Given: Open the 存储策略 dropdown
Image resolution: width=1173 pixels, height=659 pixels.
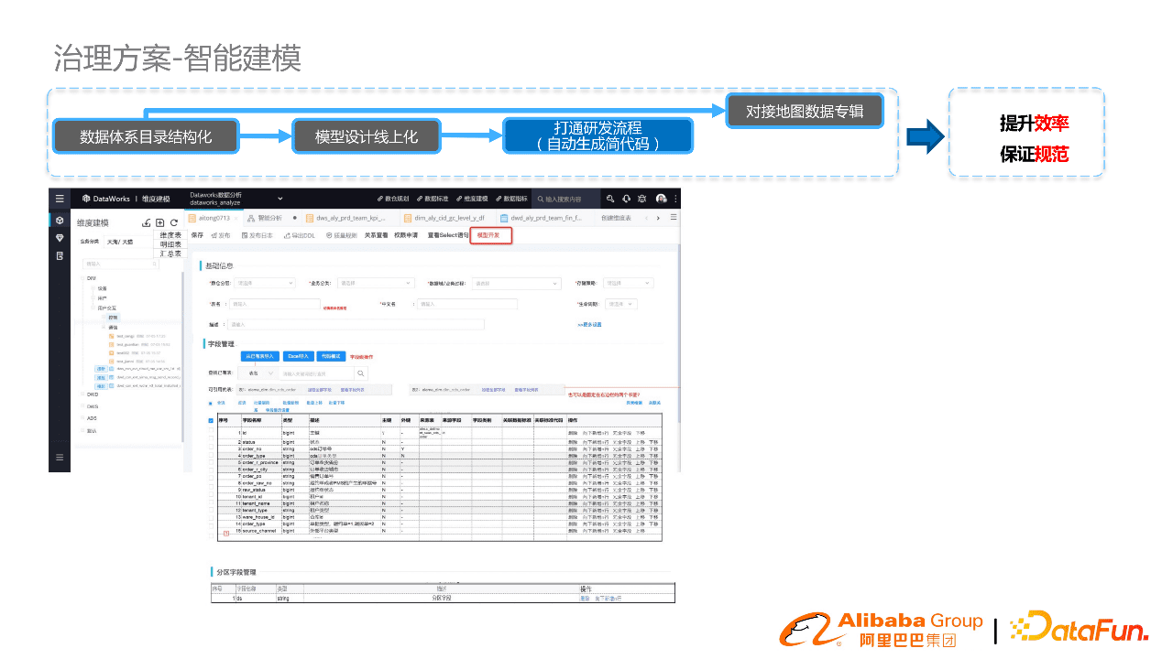Looking at the screenshot, I should tap(628, 283).
